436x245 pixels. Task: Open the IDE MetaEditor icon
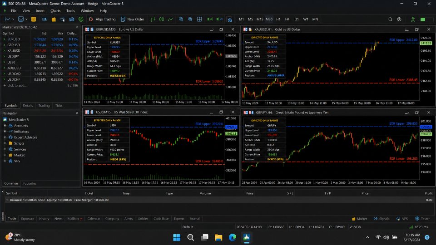[x=45, y=19]
